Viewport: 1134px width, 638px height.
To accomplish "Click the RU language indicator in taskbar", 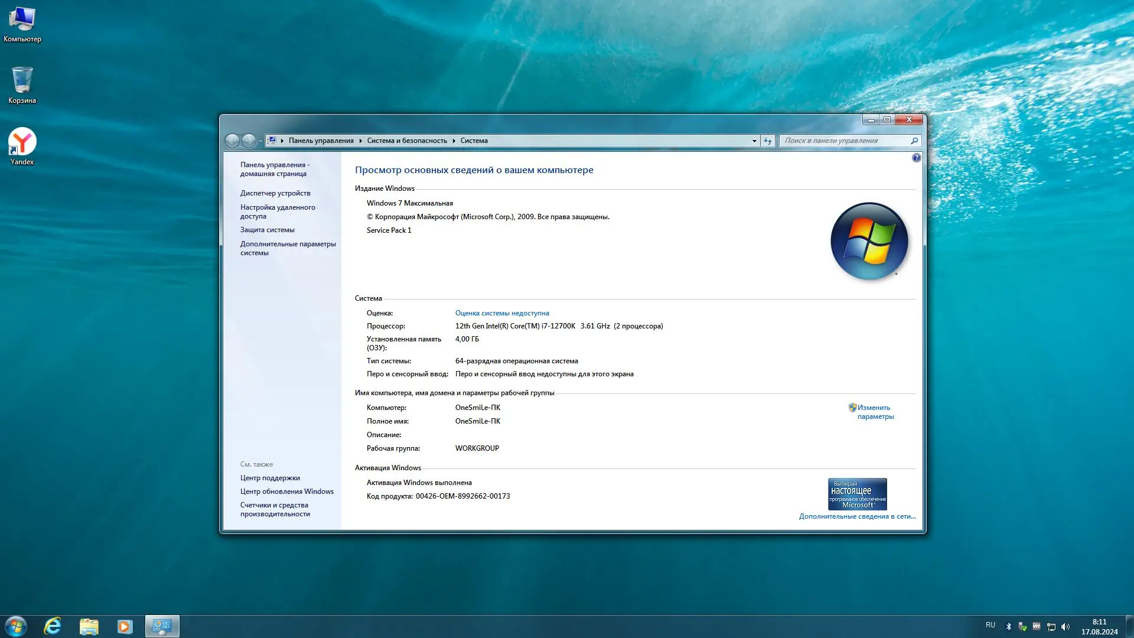I will click(990, 625).
